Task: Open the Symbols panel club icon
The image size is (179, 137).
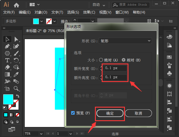Action: [169, 73]
